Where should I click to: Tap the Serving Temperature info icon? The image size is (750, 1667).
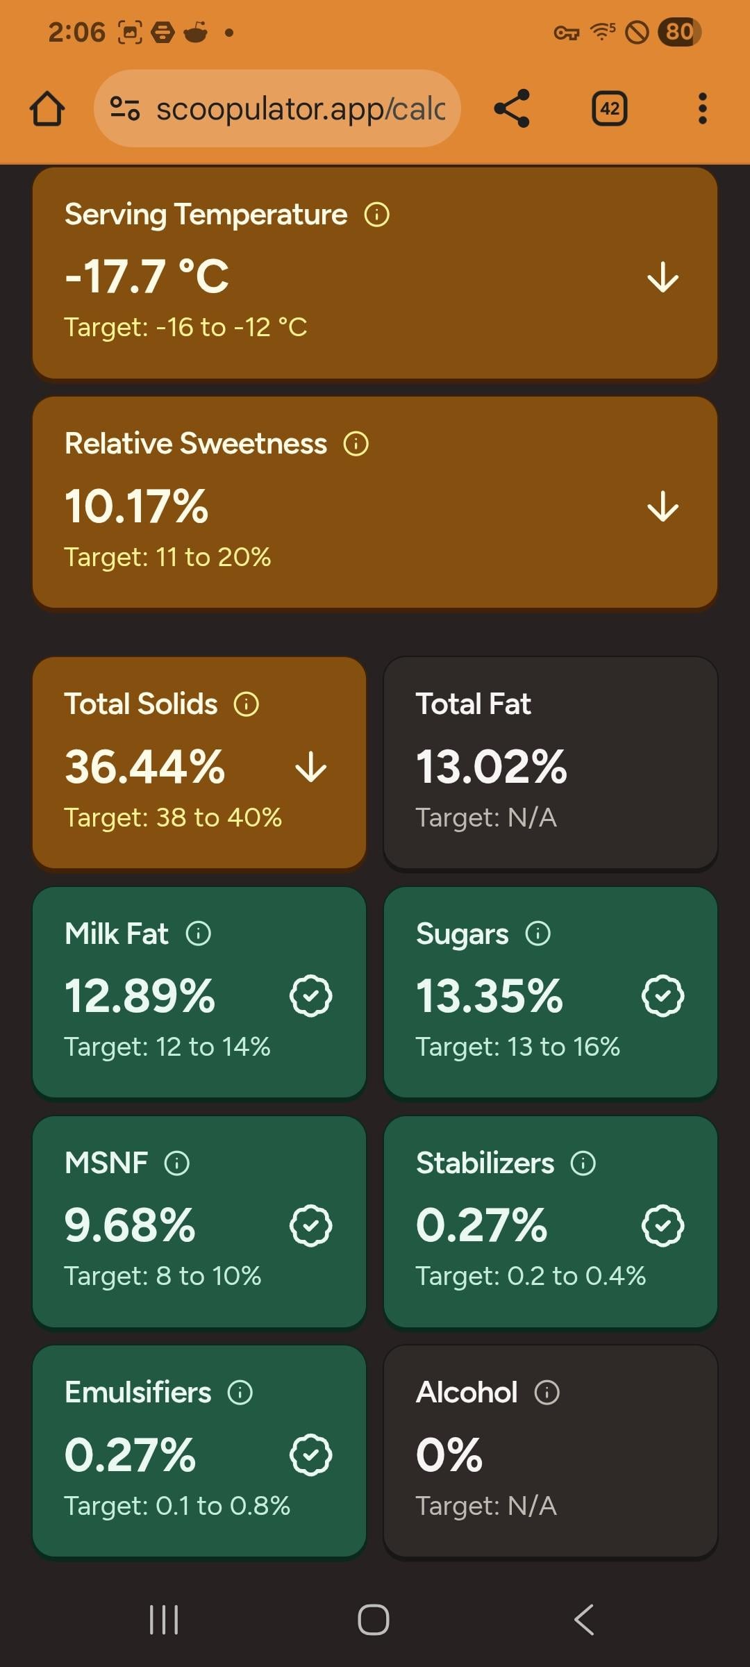(x=377, y=215)
